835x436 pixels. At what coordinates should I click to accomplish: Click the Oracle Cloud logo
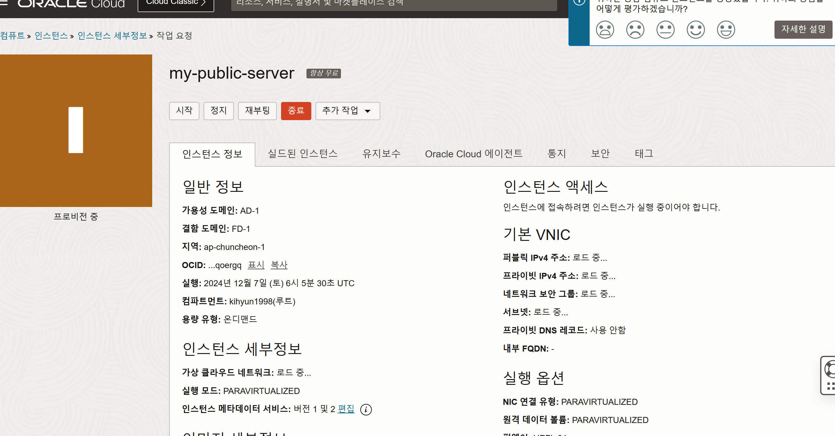point(71,3)
